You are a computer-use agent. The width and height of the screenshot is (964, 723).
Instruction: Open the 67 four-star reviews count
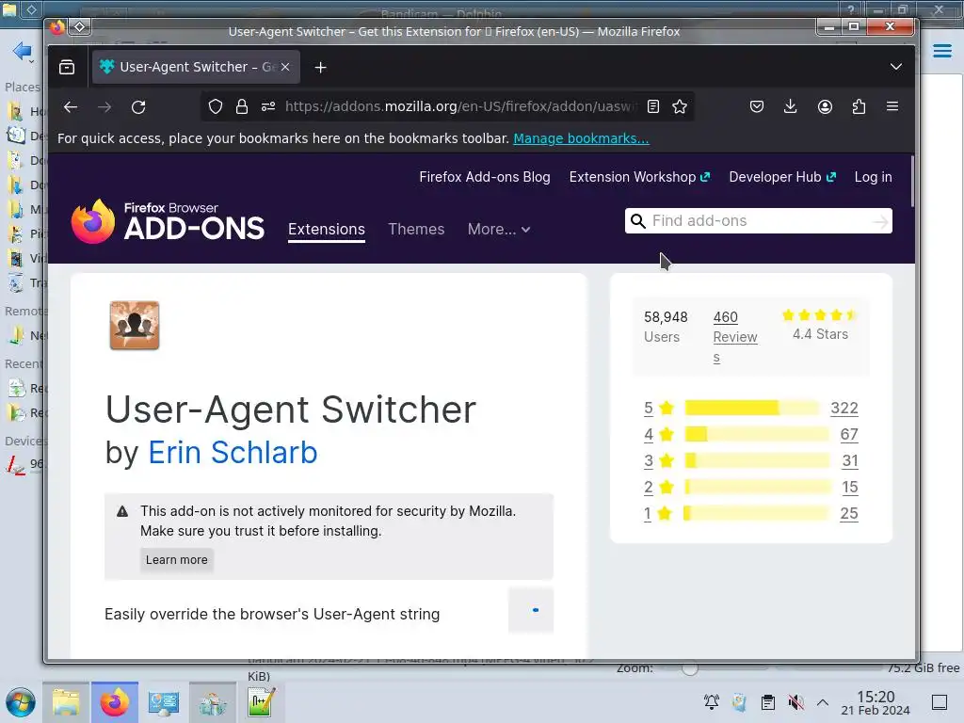click(x=849, y=434)
